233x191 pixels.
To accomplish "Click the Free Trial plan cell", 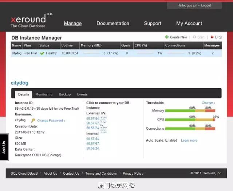I will coord(30,53).
